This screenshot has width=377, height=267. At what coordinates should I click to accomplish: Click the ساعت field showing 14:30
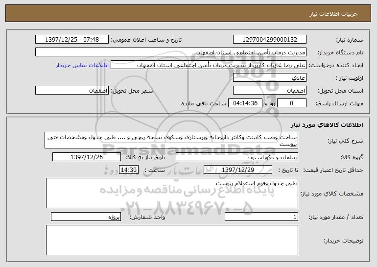pos(129,170)
